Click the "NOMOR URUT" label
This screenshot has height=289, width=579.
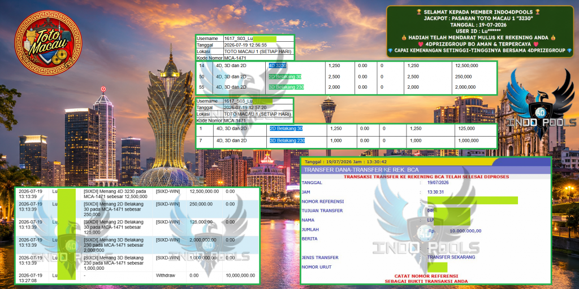click(317, 266)
